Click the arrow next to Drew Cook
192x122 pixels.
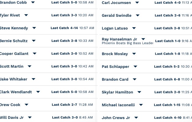click(27, 105)
